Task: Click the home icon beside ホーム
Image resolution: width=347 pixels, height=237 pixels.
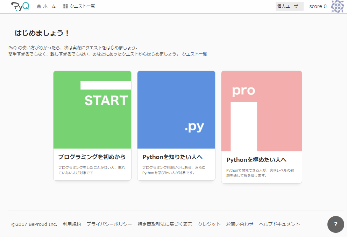Action: (x=39, y=6)
